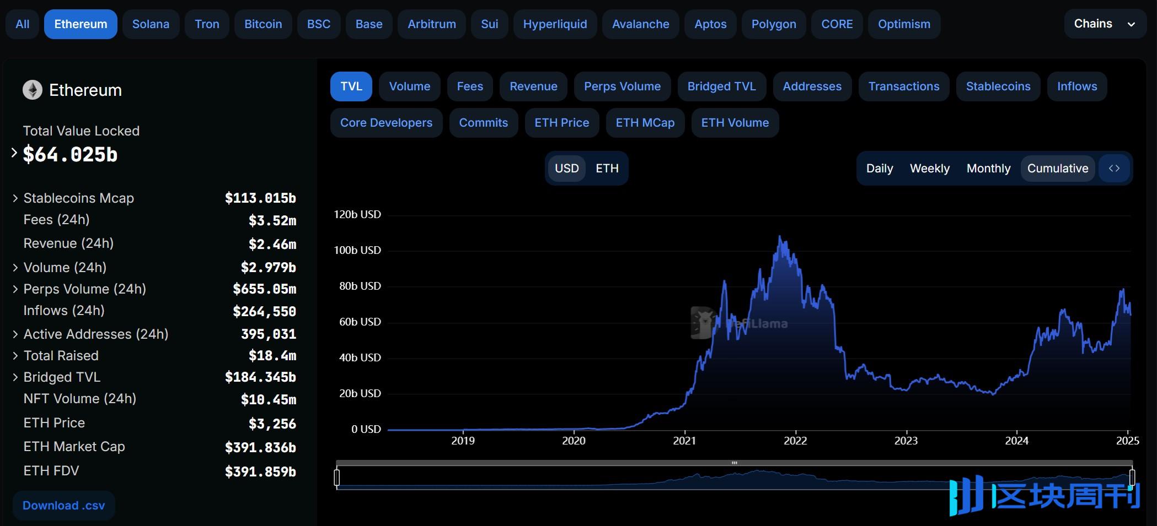1157x526 pixels.
Task: Select the Solana chain tab
Action: [151, 24]
